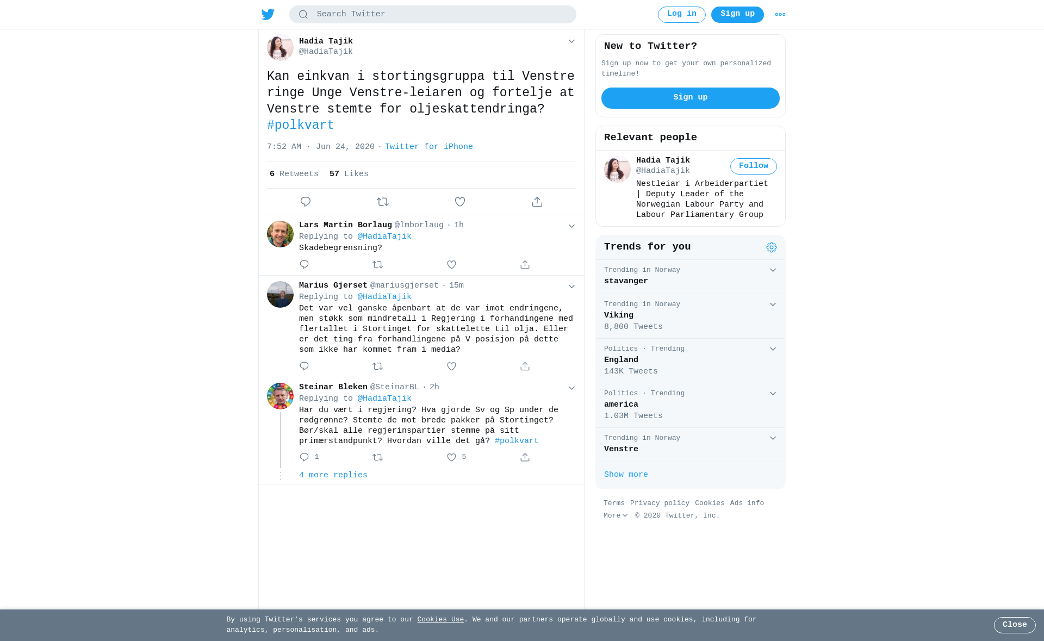
Task: Open Trends for you settings gear
Action: pyautogui.click(x=772, y=247)
